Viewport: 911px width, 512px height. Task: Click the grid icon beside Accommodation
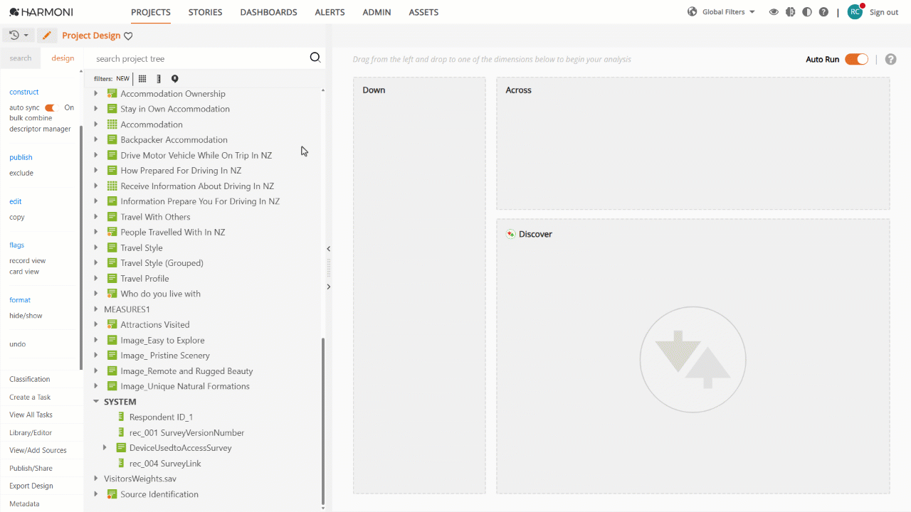[x=112, y=124]
